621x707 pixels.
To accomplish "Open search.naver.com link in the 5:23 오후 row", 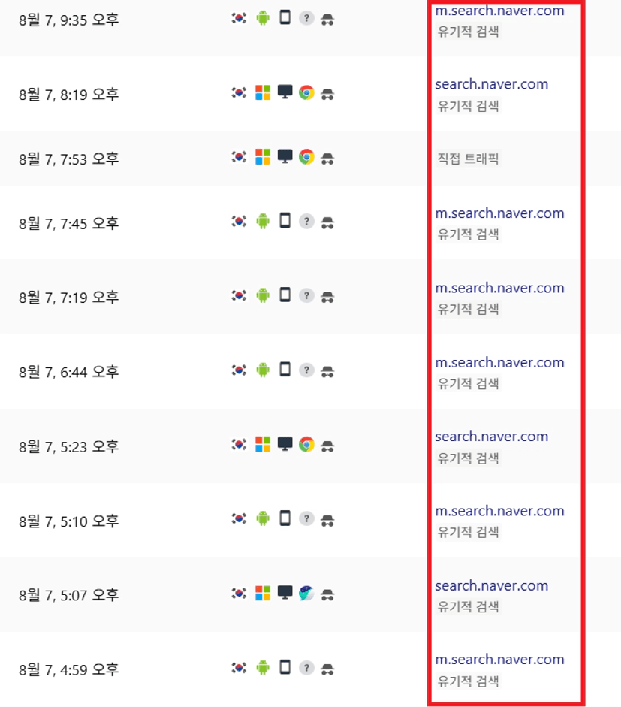I will pos(492,437).
